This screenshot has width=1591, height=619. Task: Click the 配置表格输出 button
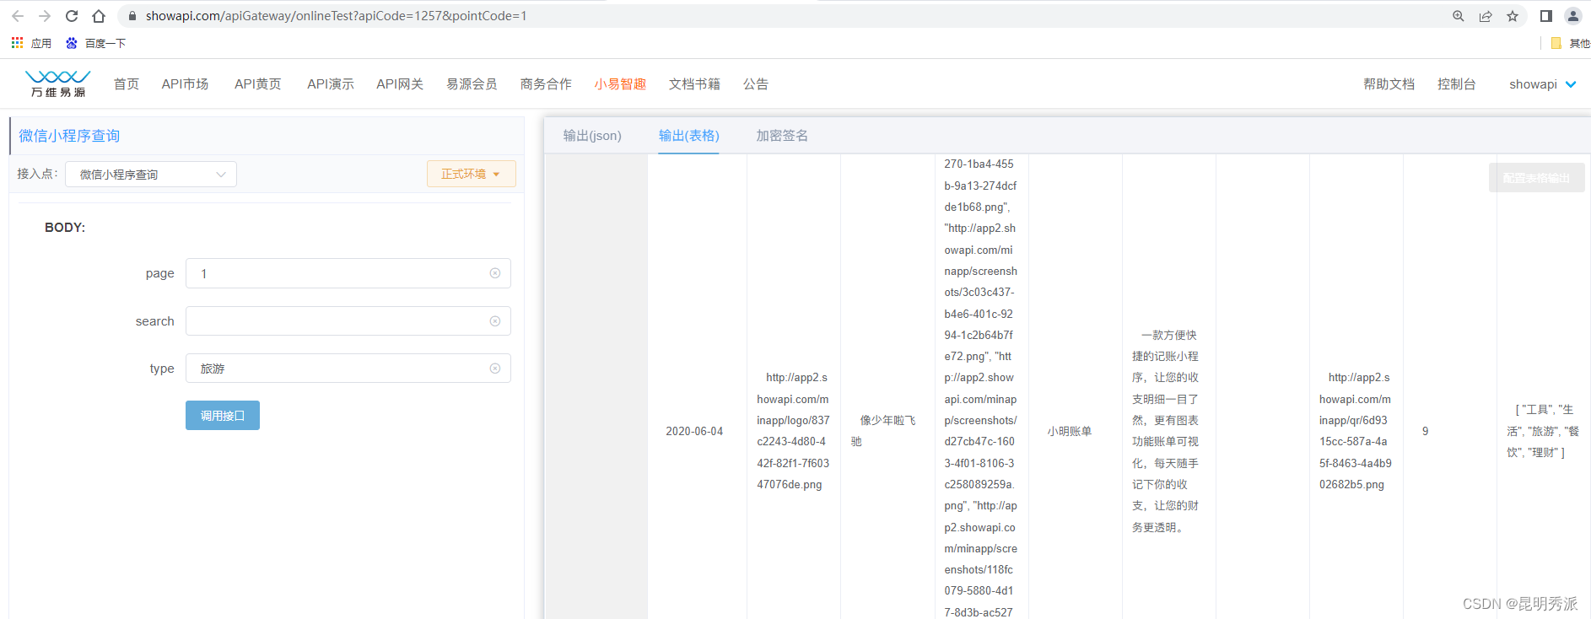[1536, 178]
